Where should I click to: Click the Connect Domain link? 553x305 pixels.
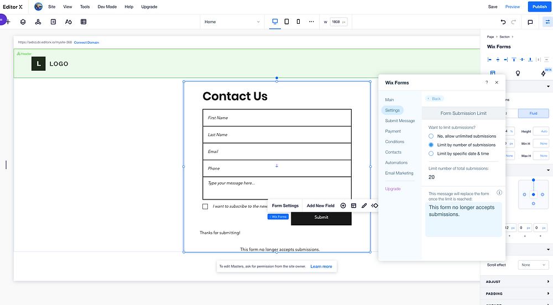[x=86, y=42]
